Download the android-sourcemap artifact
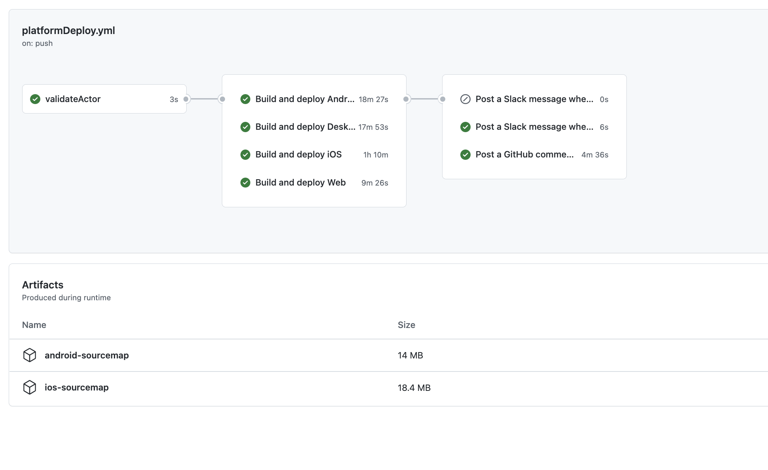This screenshot has height=470, width=768. click(x=87, y=355)
